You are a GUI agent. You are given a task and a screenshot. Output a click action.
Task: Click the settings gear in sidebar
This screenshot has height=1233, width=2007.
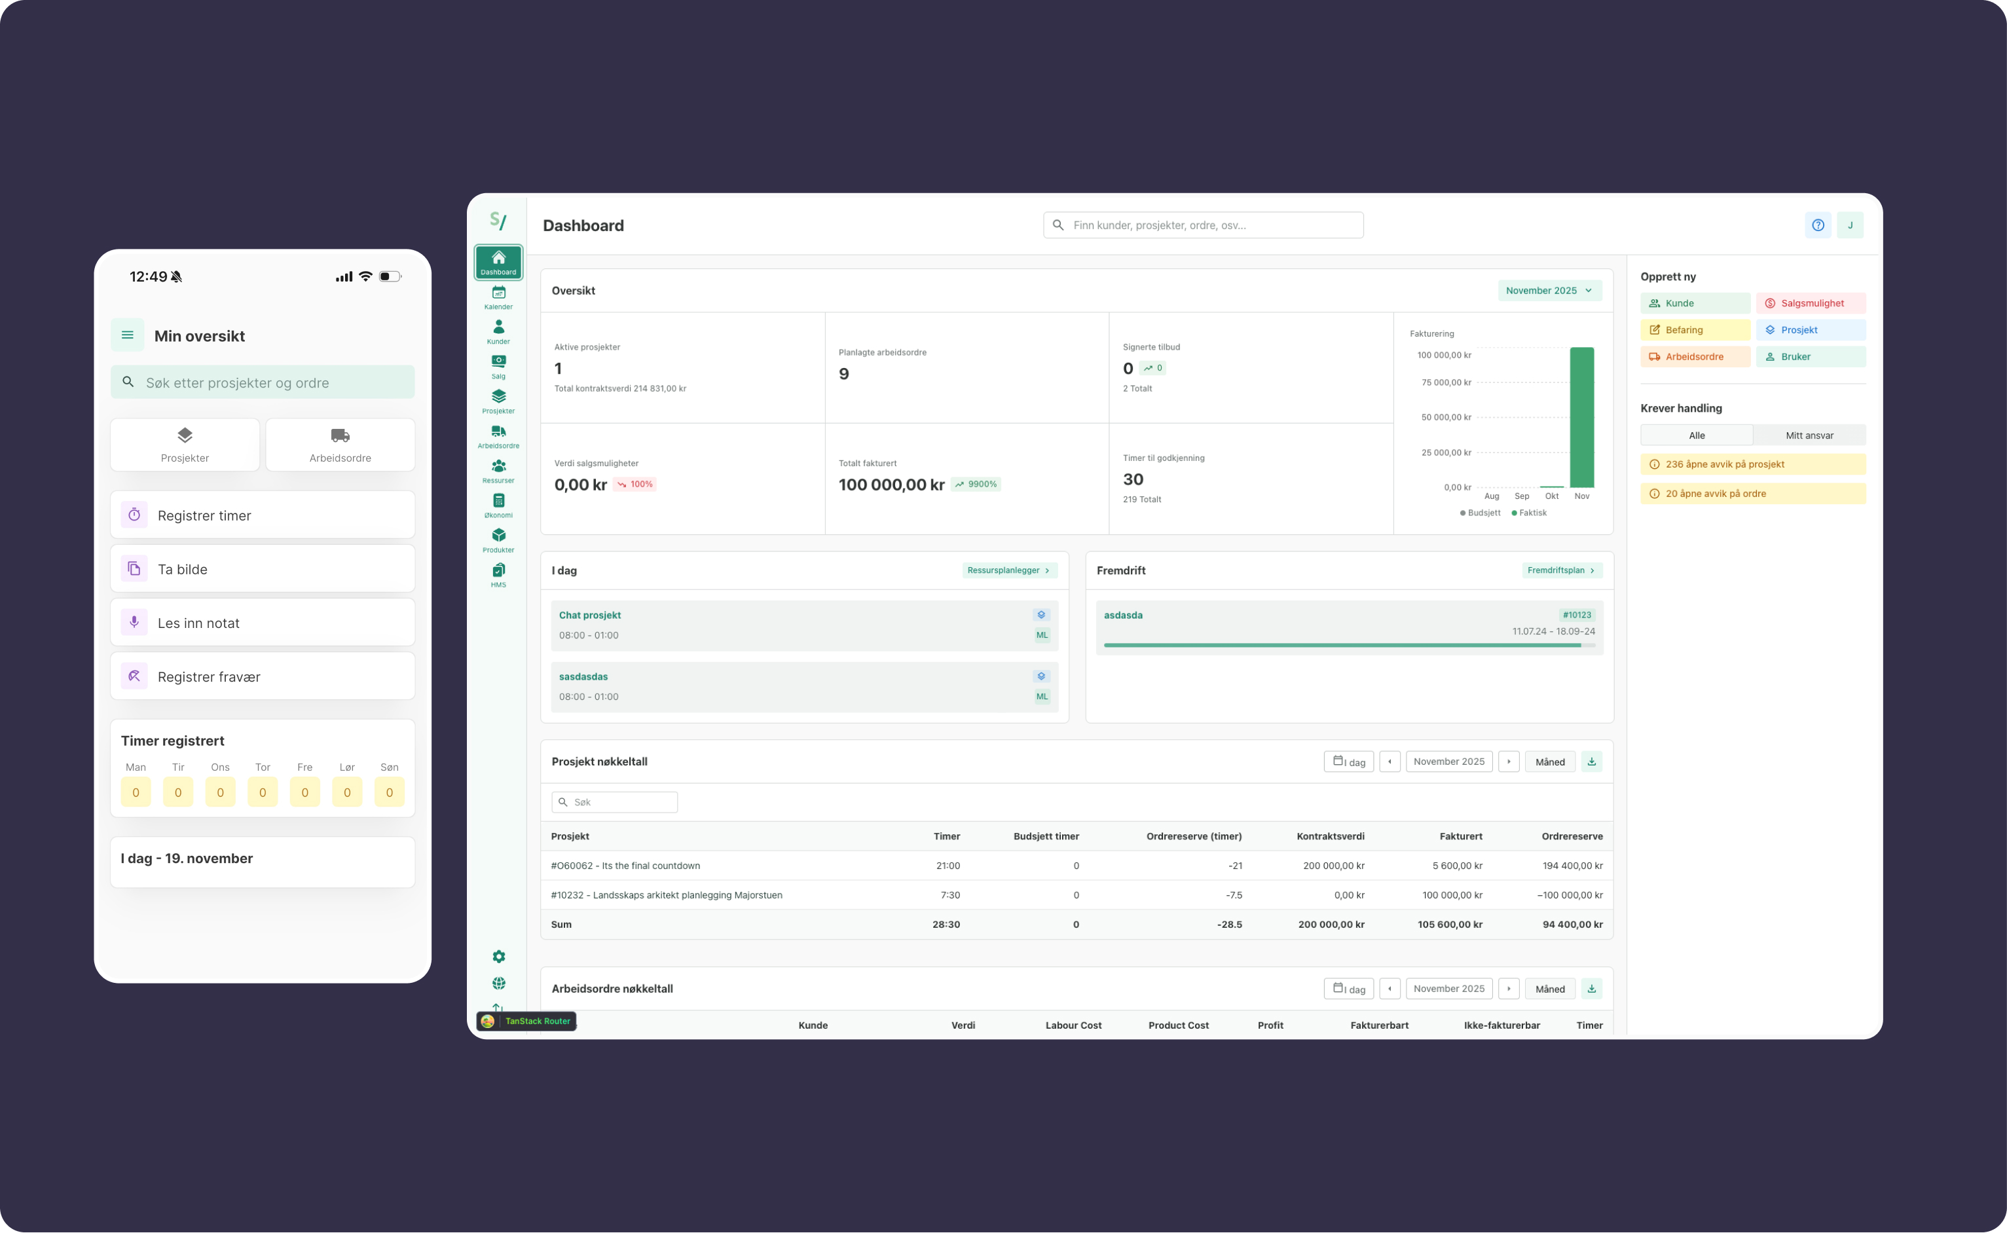(498, 957)
